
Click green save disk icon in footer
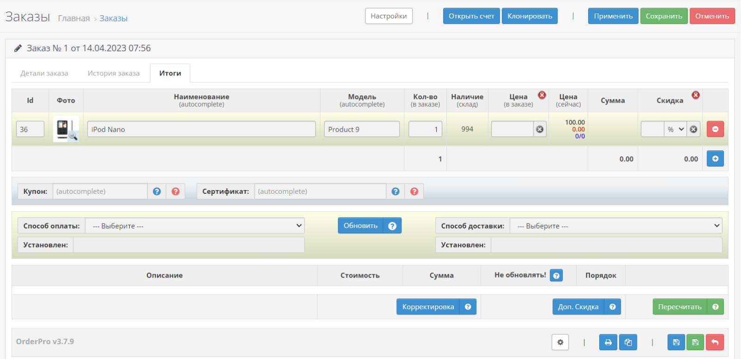pos(695,342)
